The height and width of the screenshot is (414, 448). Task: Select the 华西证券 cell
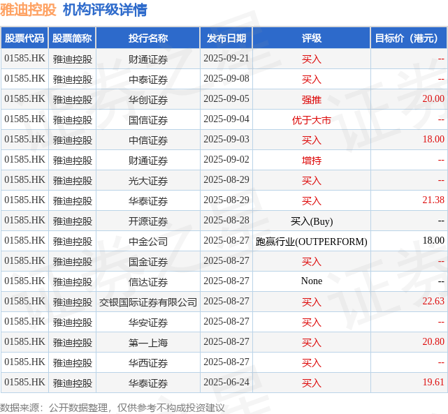coord(148,362)
